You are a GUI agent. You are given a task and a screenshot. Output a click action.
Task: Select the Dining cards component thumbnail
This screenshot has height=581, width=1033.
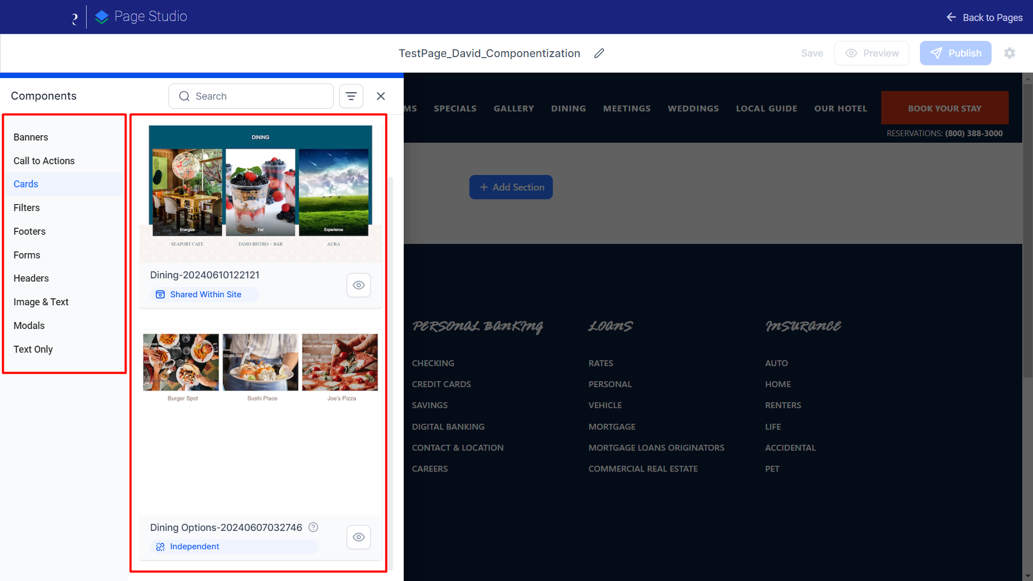tap(261, 194)
